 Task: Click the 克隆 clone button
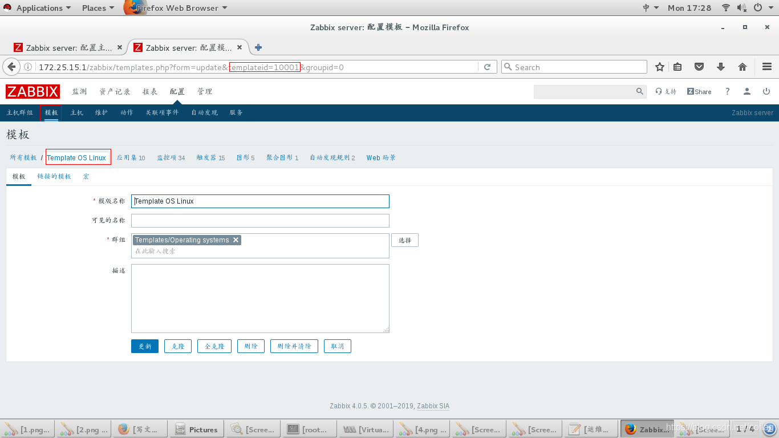(178, 346)
